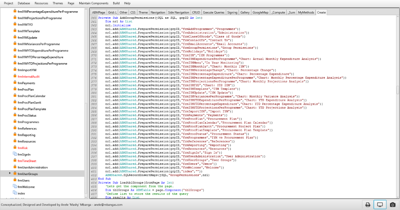Click the lock icon beside frmProgrammes
This screenshot has width=400, height=210.
15,121
